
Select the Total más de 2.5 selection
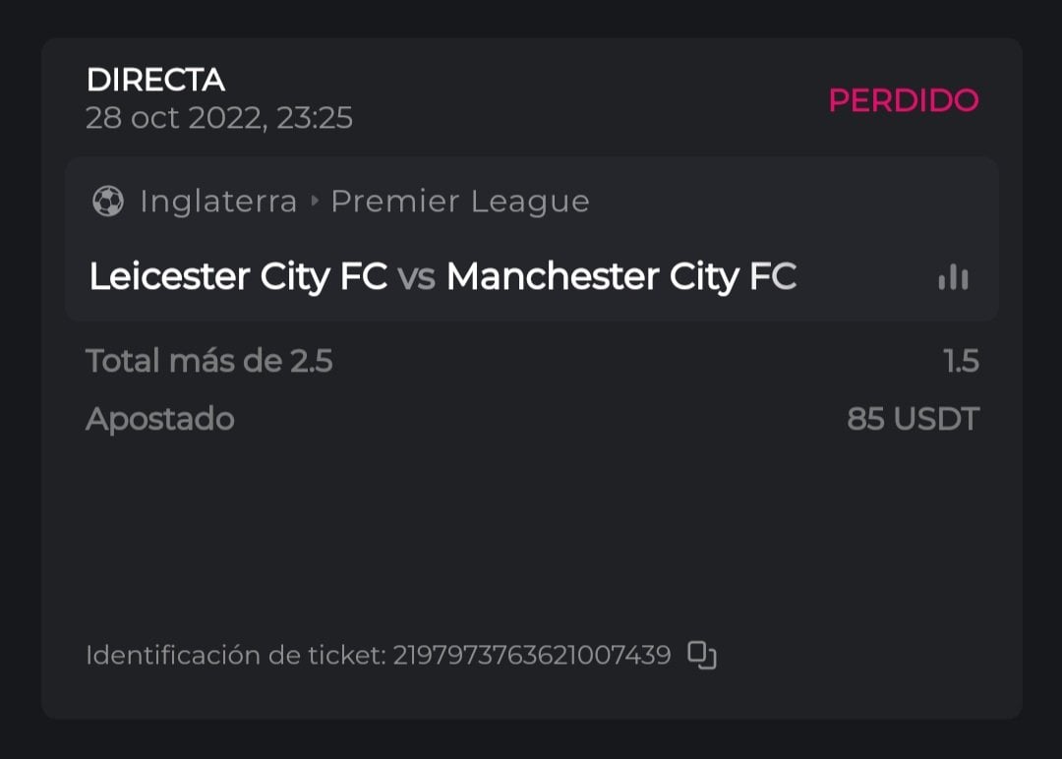208,362
